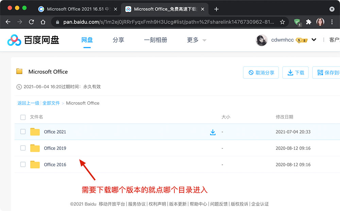The height and width of the screenshot is (211, 340).
Task: Open the Office 2019 folder icon
Action: (x=35, y=148)
